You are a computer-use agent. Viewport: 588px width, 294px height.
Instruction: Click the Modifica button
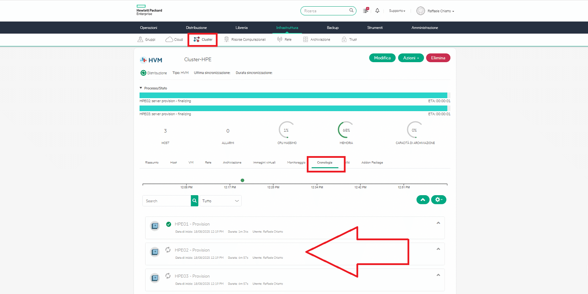[x=382, y=58]
